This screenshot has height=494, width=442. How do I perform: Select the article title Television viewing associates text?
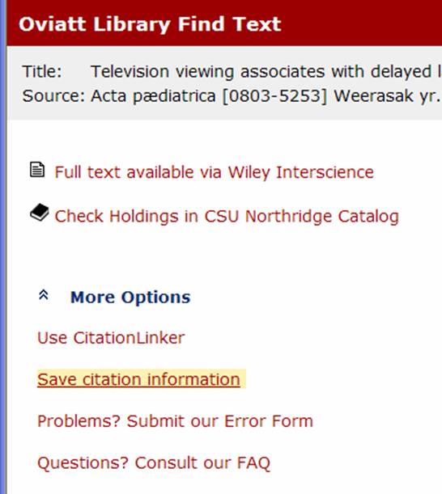pyautogui.click(x=266, y=72)
